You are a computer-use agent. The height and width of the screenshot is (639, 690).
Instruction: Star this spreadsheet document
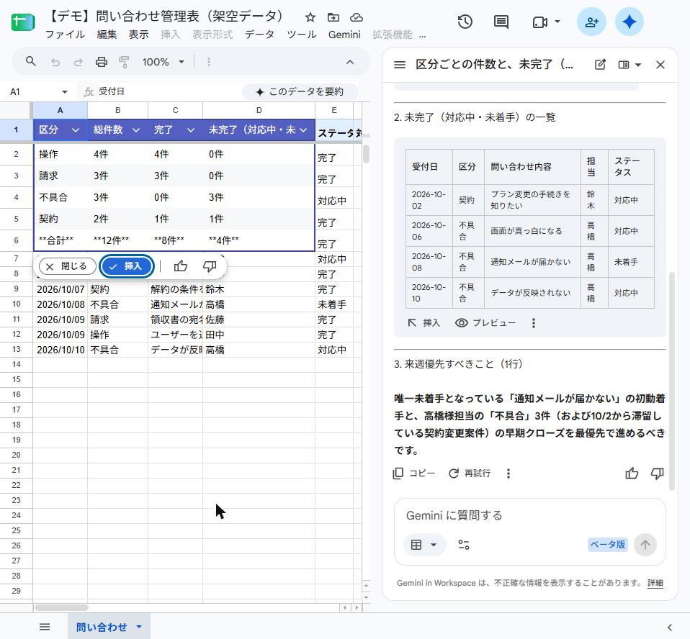pyautogui.click(x=310, y=17)
